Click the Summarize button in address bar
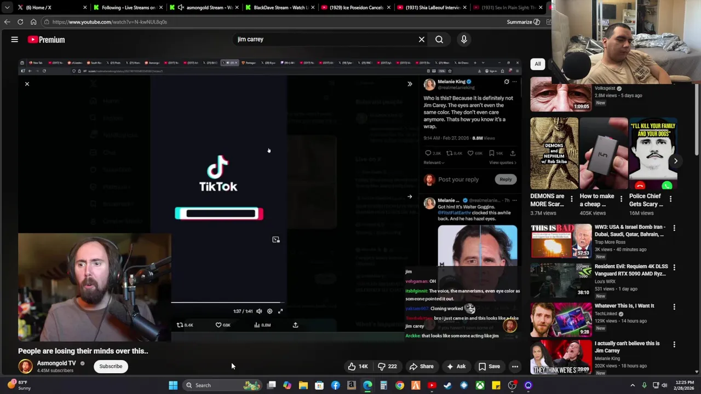 click(x=524, y=22)
